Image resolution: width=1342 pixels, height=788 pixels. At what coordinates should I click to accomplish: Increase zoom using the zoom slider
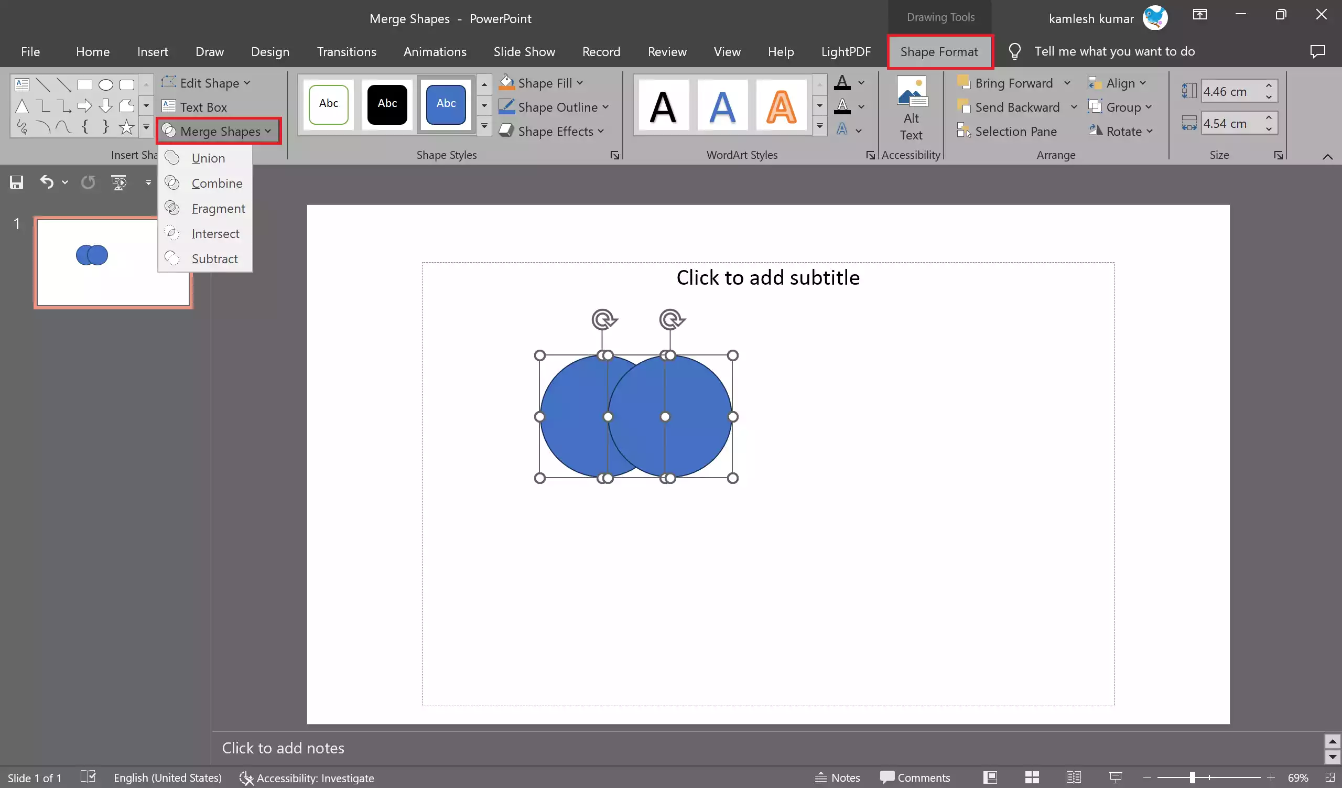click(1270, 778)
